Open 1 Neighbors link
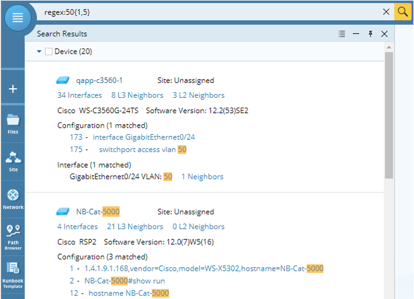 click(x=202, y=177)
